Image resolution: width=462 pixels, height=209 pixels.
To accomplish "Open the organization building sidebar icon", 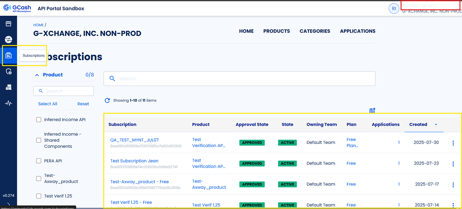I will tap(9, 87).
